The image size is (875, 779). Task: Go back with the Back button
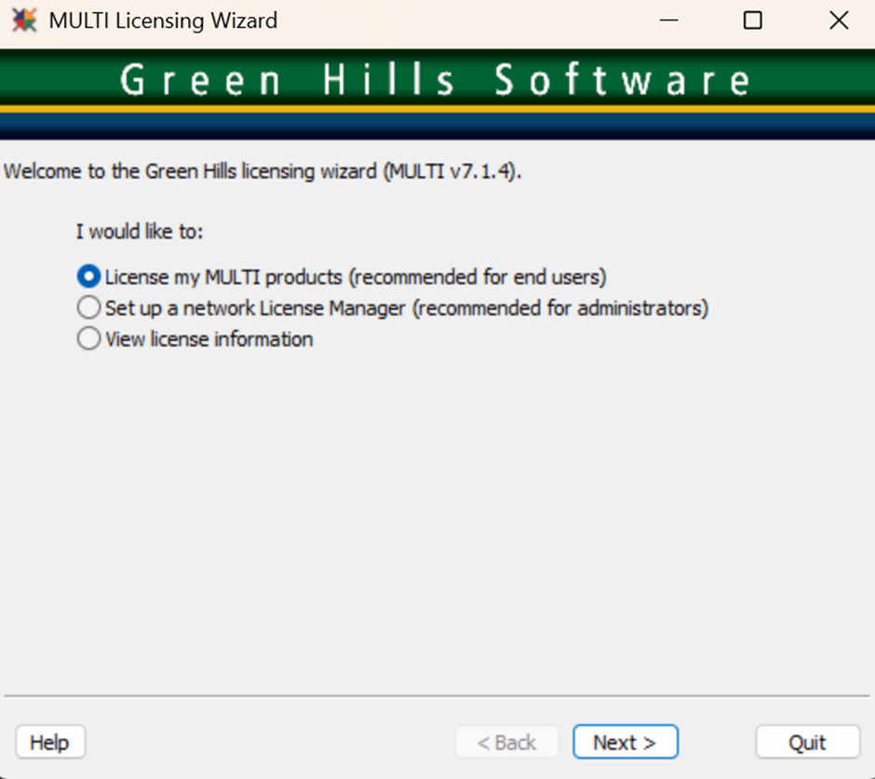tap(506, 742)
